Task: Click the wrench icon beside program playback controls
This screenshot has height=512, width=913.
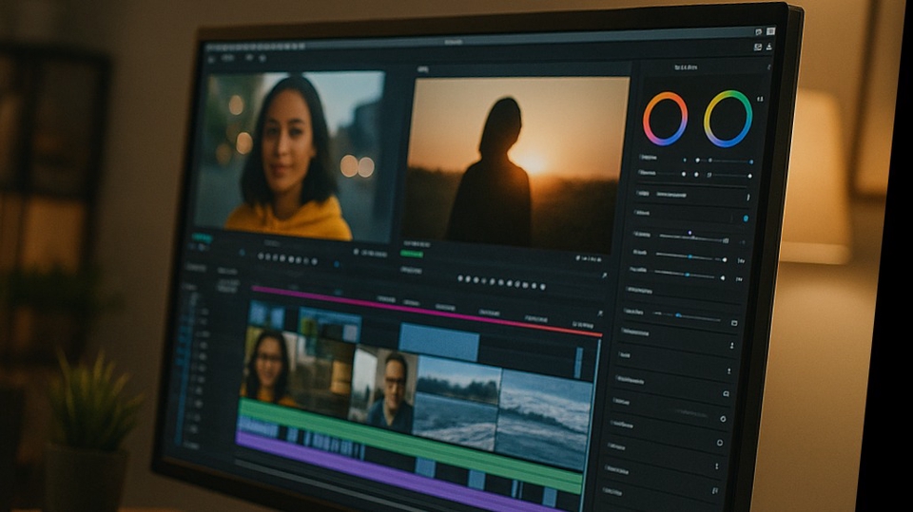Action: click(605, 275)
